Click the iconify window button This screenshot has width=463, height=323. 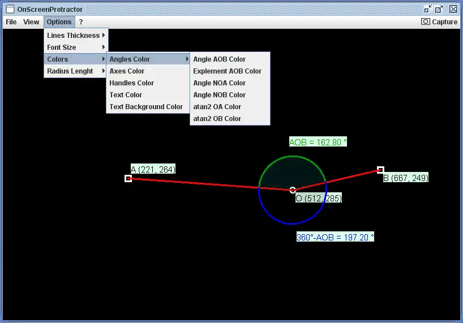427,9
